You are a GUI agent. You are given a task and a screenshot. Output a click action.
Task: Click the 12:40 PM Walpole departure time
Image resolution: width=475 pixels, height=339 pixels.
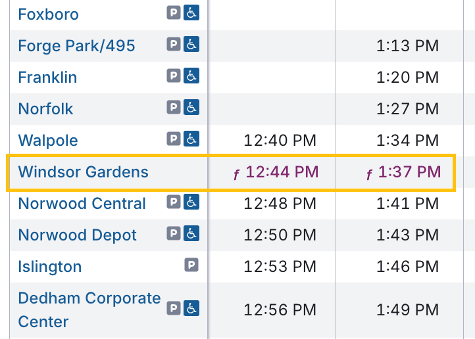pyautogui.click(x=280, y=141)
